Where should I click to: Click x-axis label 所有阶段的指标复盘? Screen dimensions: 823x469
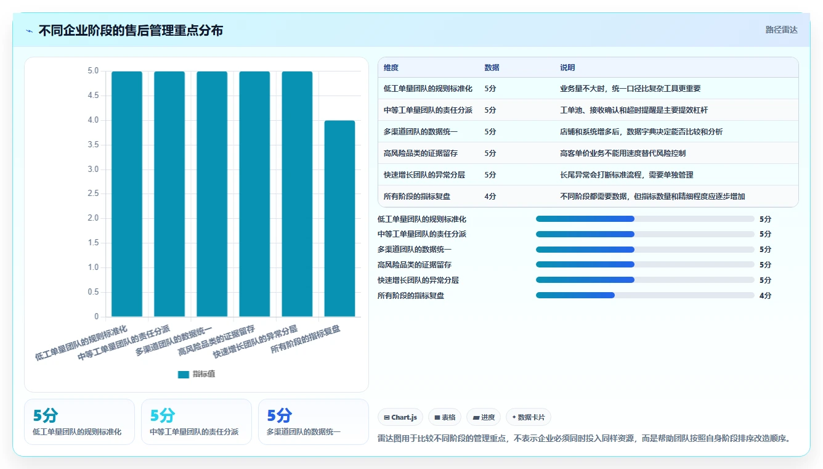306,340
